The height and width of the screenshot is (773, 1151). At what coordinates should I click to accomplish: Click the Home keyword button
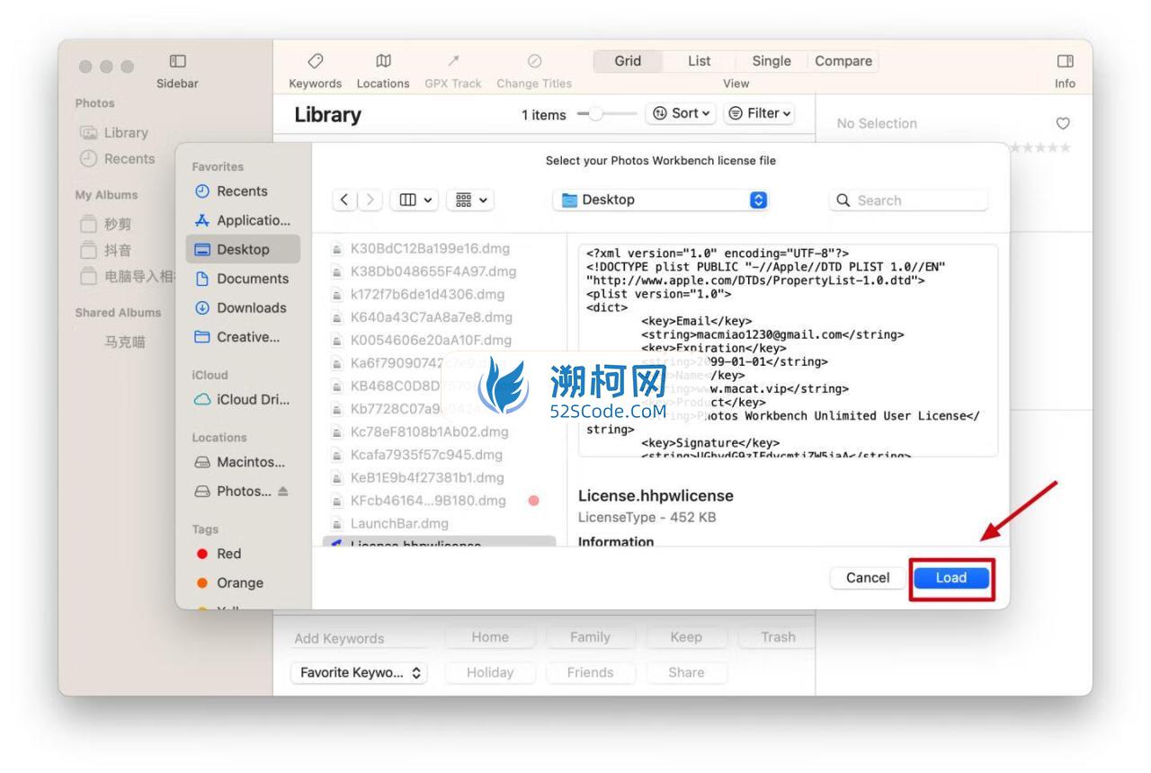(491, 637)
